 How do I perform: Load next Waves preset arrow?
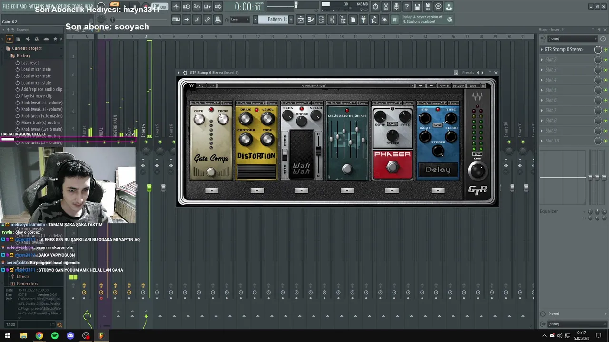click(431, 85)
